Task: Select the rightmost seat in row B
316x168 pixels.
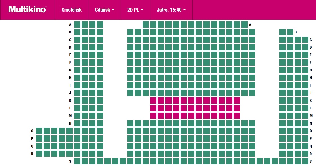Action: click(x=290, y=32)
